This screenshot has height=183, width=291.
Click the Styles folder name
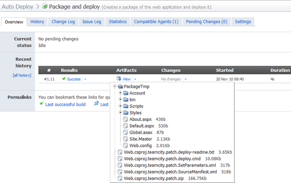coord(136,113)
